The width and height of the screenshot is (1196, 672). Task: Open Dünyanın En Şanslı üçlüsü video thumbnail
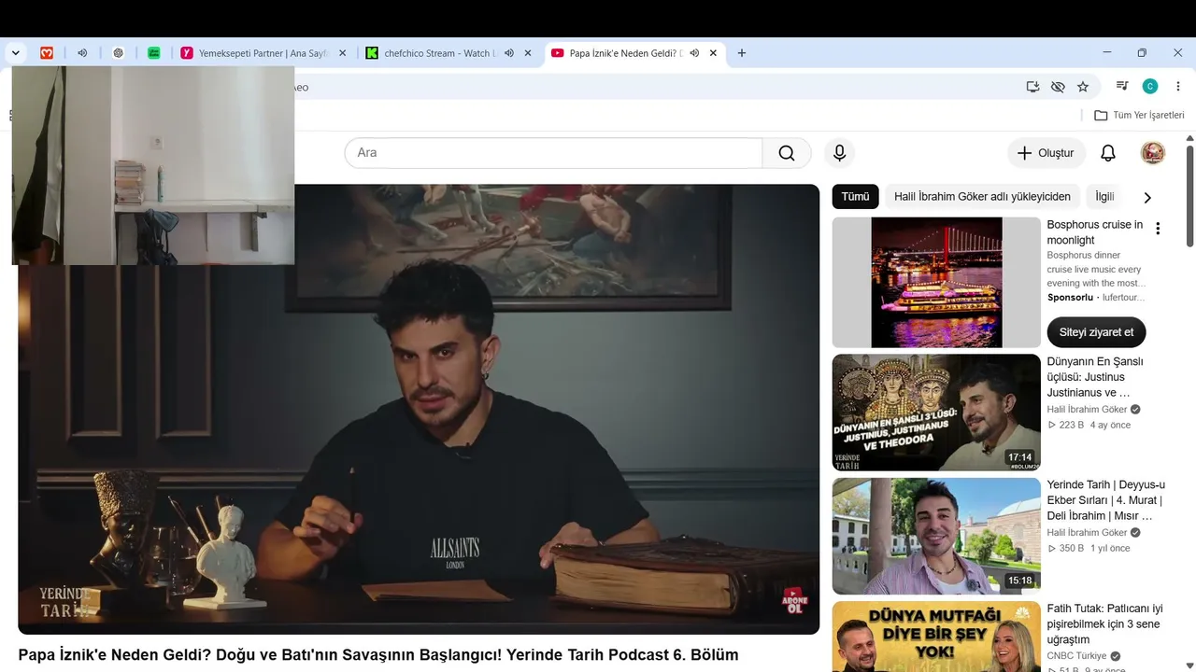coord(936,413)
